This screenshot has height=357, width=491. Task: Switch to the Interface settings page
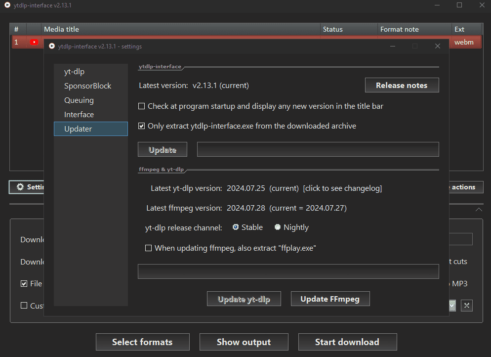pyautogui.click(x=91, y=114)
